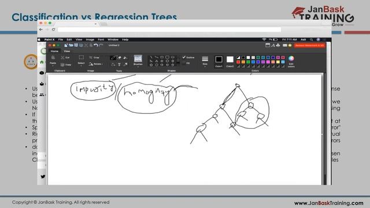Click the Cut scissors button
Image resolution: width=370 pixels, height=208 pixels.
point(65,58)
